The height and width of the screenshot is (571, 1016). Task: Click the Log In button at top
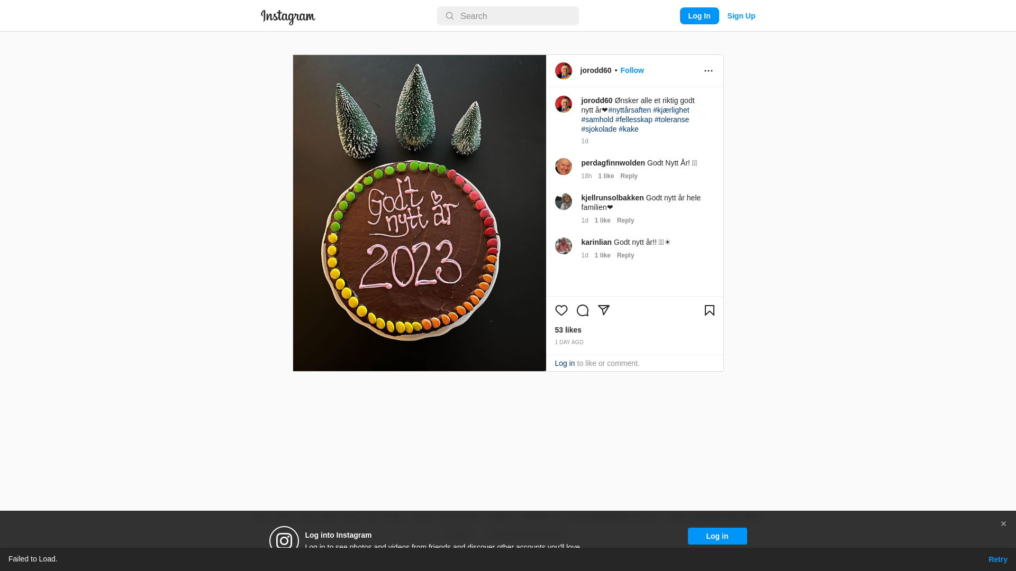[x=699, y=16]
